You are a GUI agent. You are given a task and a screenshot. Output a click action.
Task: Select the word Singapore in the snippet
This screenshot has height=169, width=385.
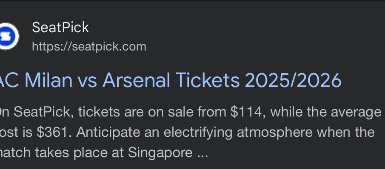pos(160,153)
